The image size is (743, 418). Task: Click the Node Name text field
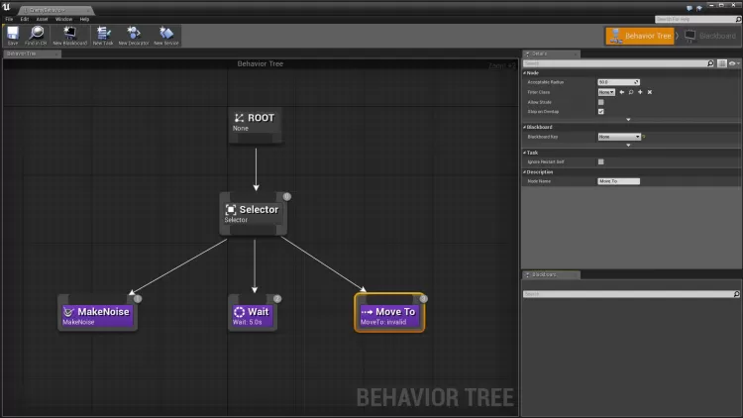pos(619,181)
